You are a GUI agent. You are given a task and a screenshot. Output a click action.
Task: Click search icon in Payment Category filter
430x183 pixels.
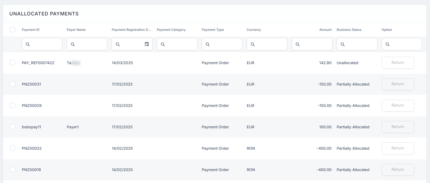pyautogui.click(x=163, y=44)
